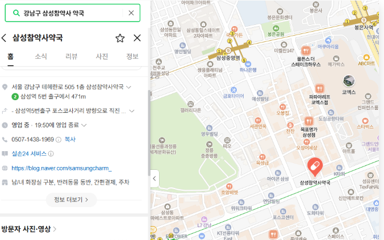Select the 명인빌딩 building marker

pyautogui.click(x=182, y=46)
